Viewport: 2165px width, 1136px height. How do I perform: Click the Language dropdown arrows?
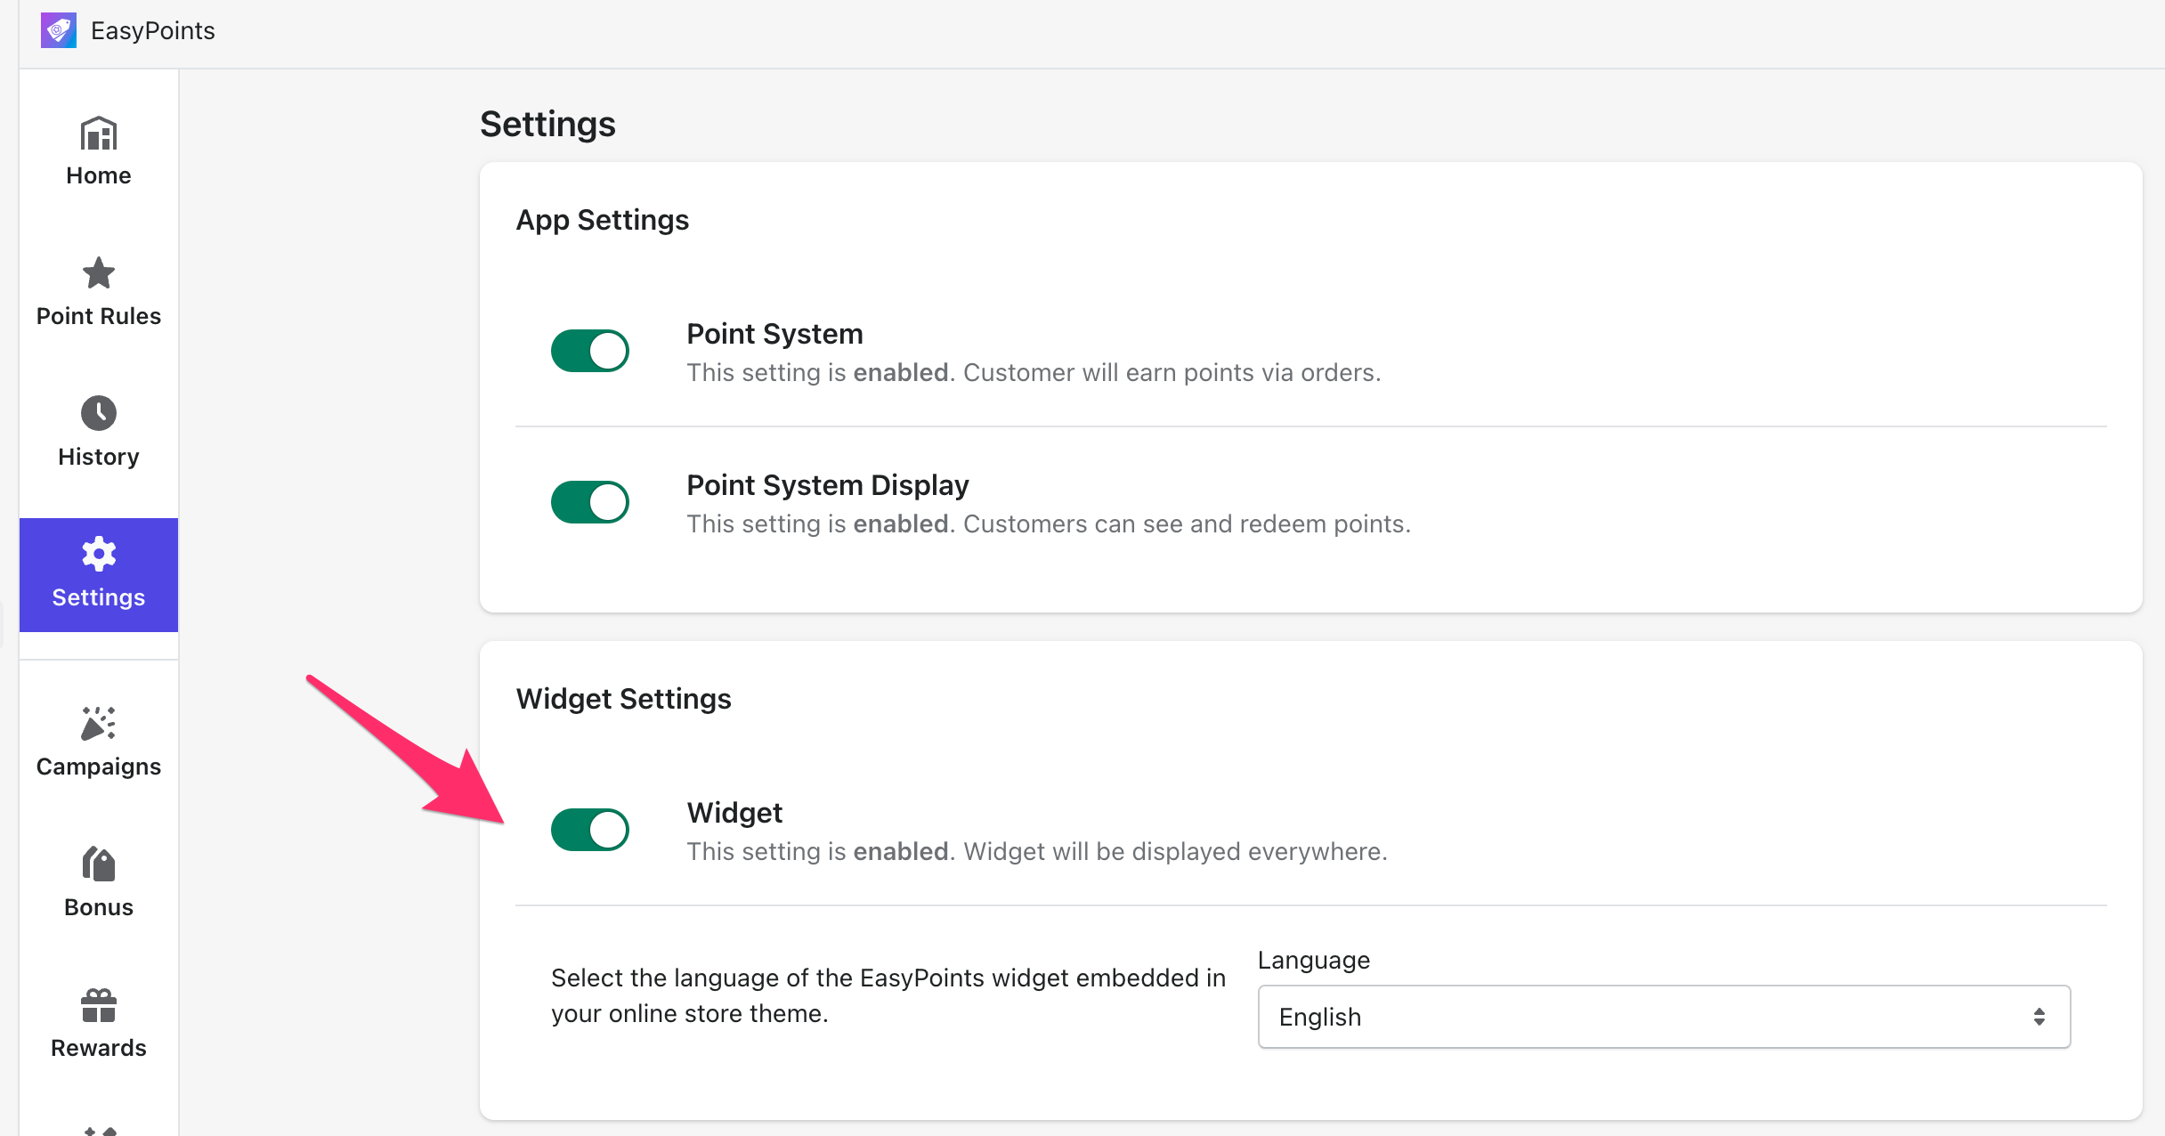click(2039, 1017)
